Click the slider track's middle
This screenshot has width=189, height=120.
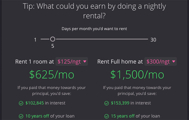click(x=94, y=39)
